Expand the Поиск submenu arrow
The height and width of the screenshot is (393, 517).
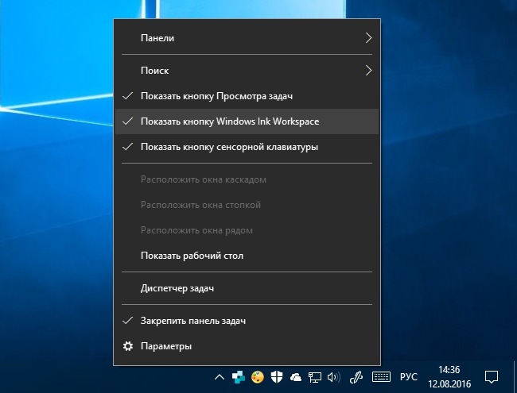368,71
